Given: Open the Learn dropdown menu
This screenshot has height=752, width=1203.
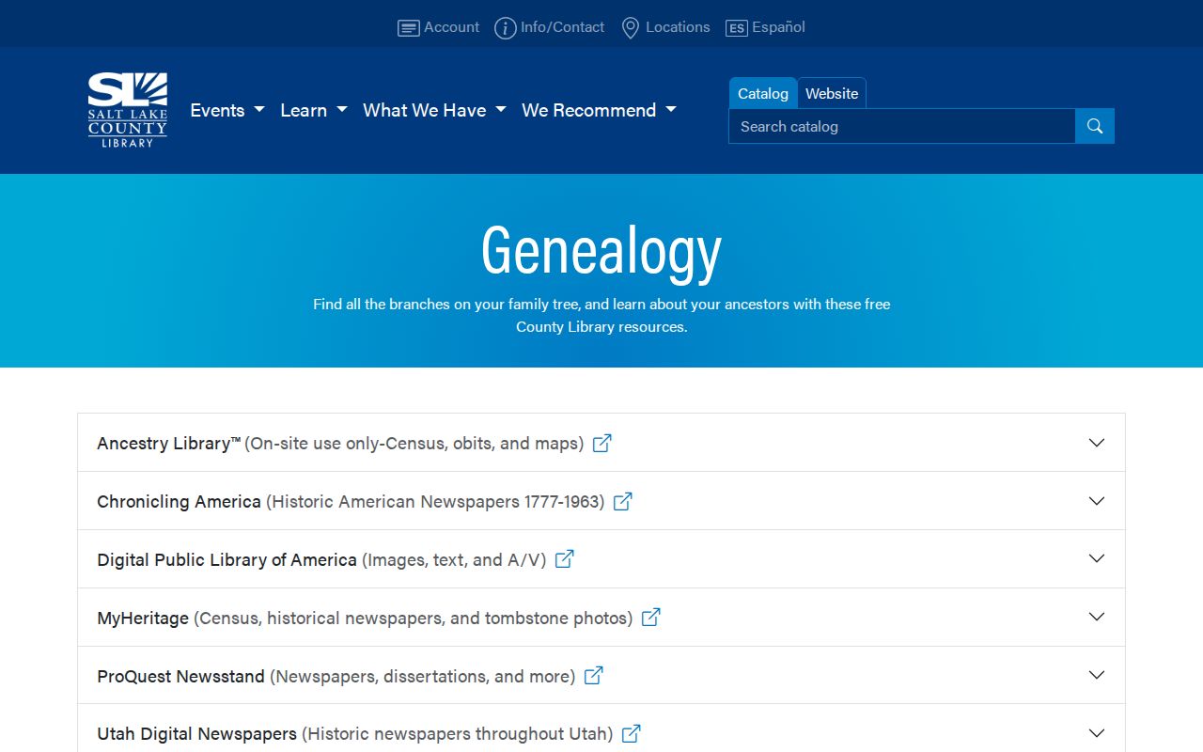Looking at the screenshot, I should (x=314, y=110).
